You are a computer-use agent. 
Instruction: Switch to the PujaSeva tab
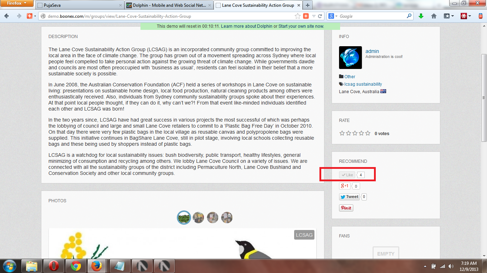click(x=80, y=5)
